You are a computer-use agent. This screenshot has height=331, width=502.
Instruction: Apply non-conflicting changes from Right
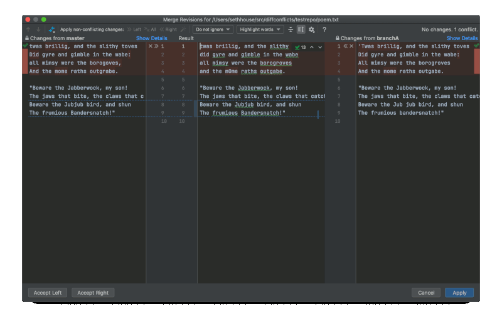pyautogui.click(x=168, y=29)
